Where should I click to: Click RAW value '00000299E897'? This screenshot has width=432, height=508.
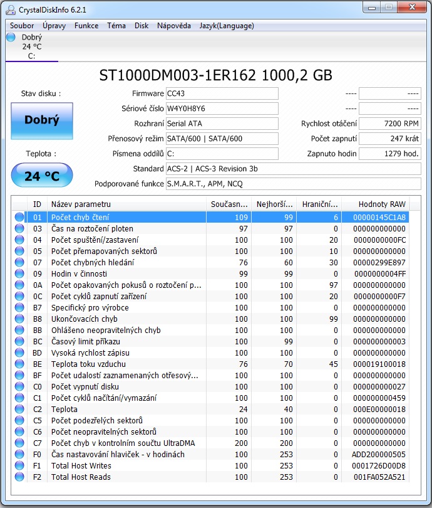pyautogui.click(x=379, y=262)
